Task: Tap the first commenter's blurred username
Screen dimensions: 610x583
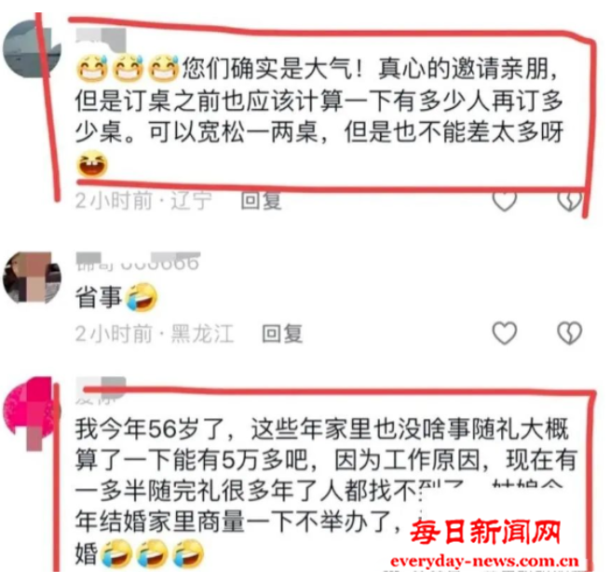Action: coord(102,39)
